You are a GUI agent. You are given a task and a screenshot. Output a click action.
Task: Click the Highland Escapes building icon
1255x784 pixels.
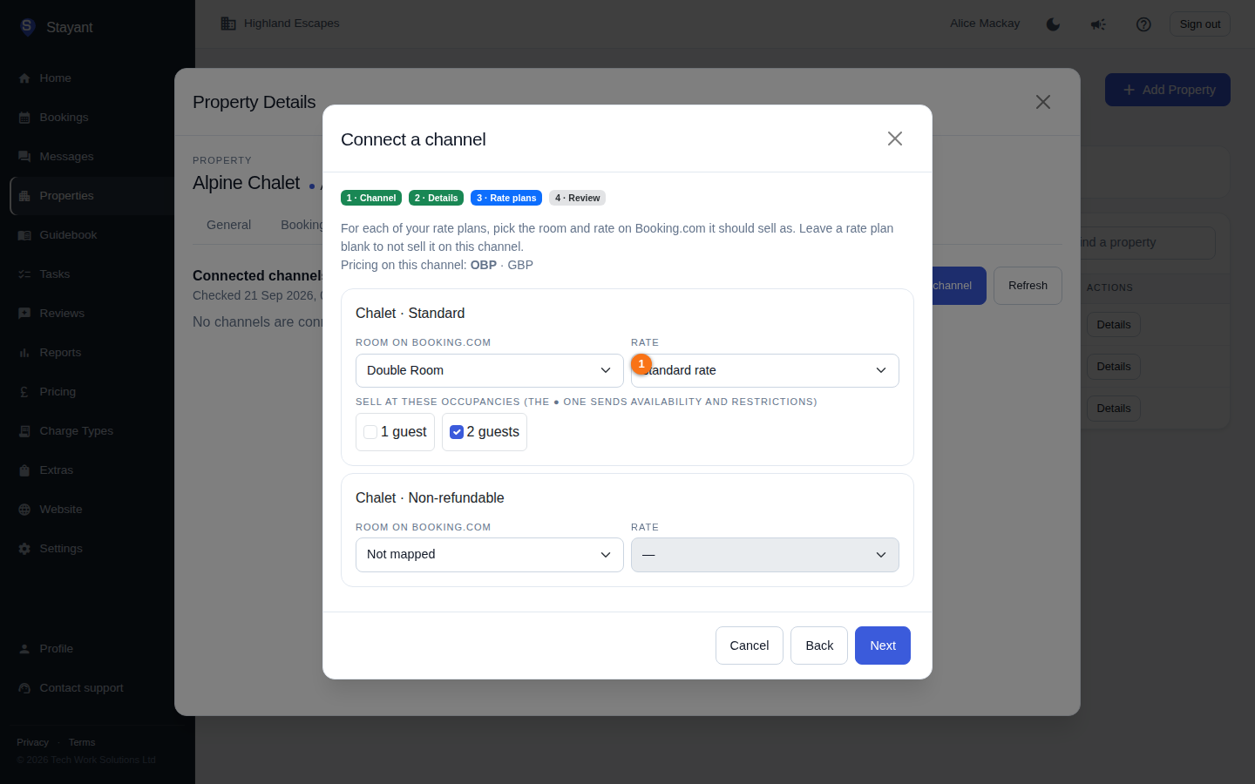pos(228,24)
